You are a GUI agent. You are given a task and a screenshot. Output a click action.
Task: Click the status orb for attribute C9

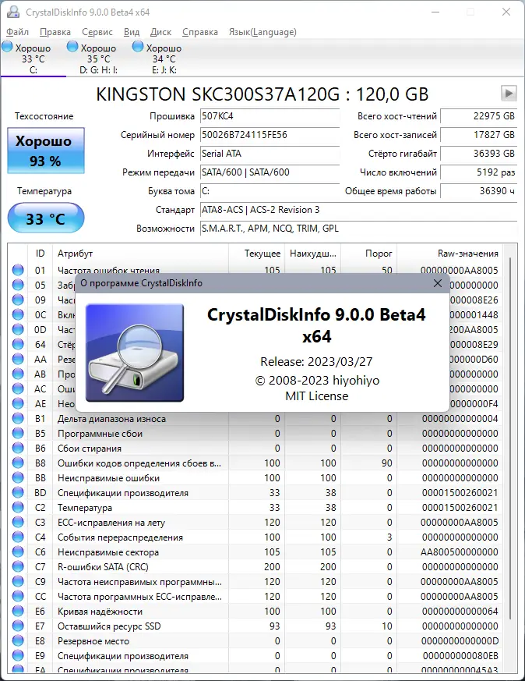point(18,582)
